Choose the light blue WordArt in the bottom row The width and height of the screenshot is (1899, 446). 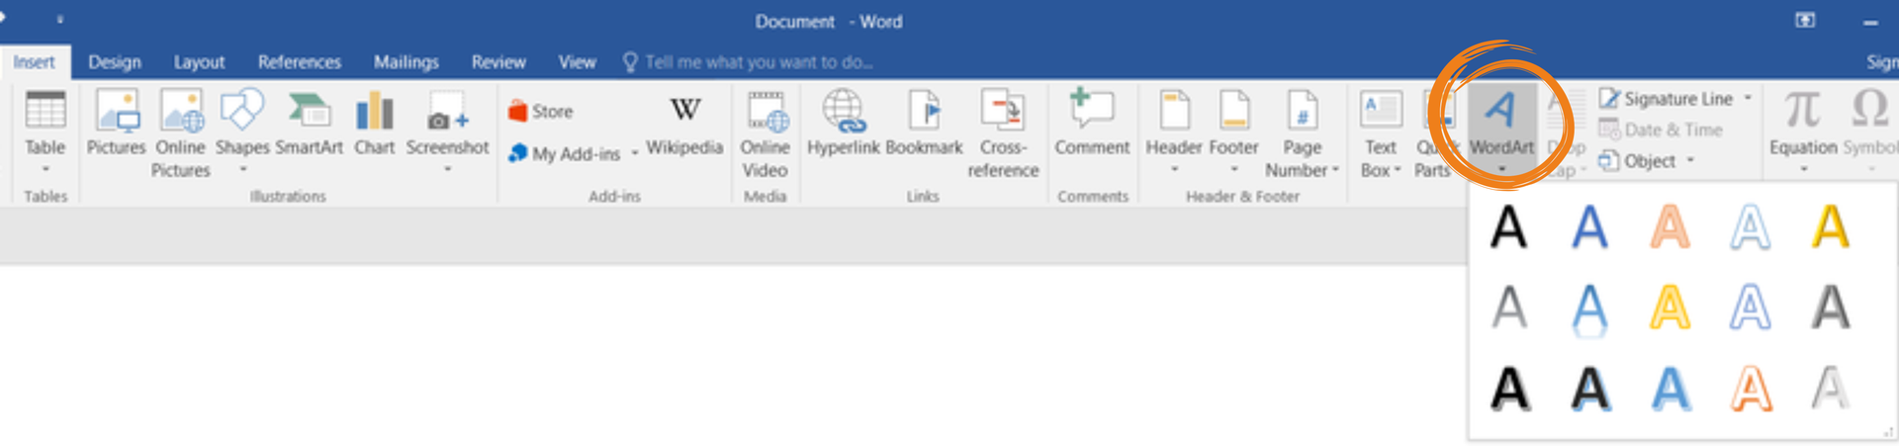click(1670, 389)
